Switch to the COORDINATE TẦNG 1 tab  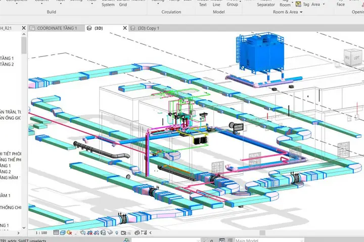(57, 28)
